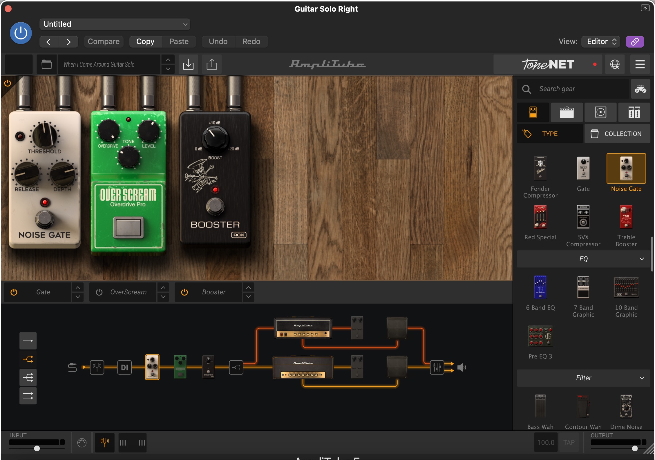Click the share preset upload icon
The image size is (655, 460).
click(x=212, y=64)
